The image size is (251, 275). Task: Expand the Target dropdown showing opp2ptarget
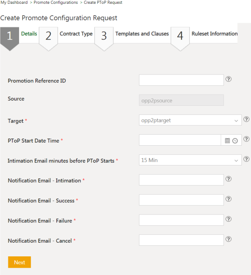[190, 120]
